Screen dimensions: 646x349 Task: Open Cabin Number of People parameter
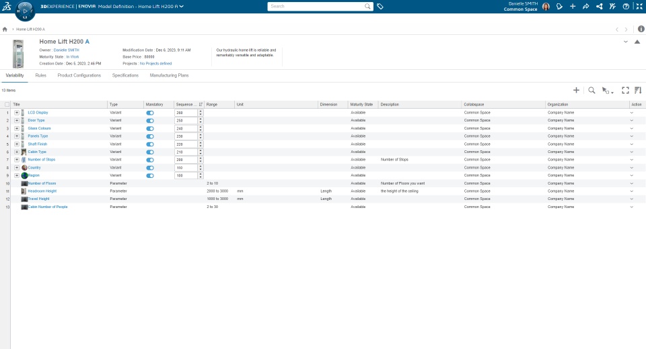coord(47,207)
